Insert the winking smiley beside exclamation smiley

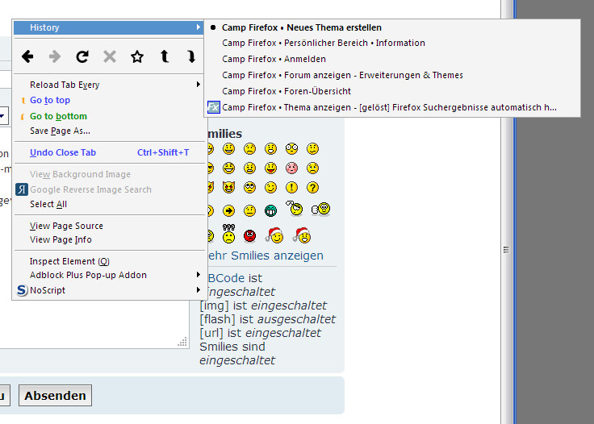[x=270, y=188]
